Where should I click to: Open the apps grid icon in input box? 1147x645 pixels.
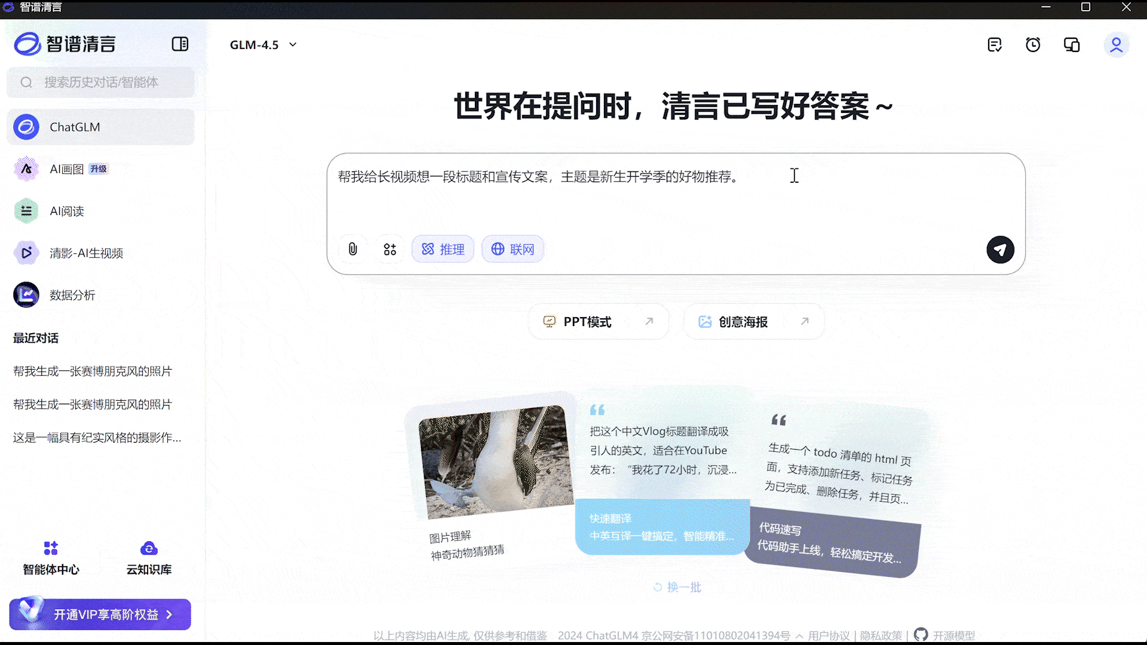[390, 249]
